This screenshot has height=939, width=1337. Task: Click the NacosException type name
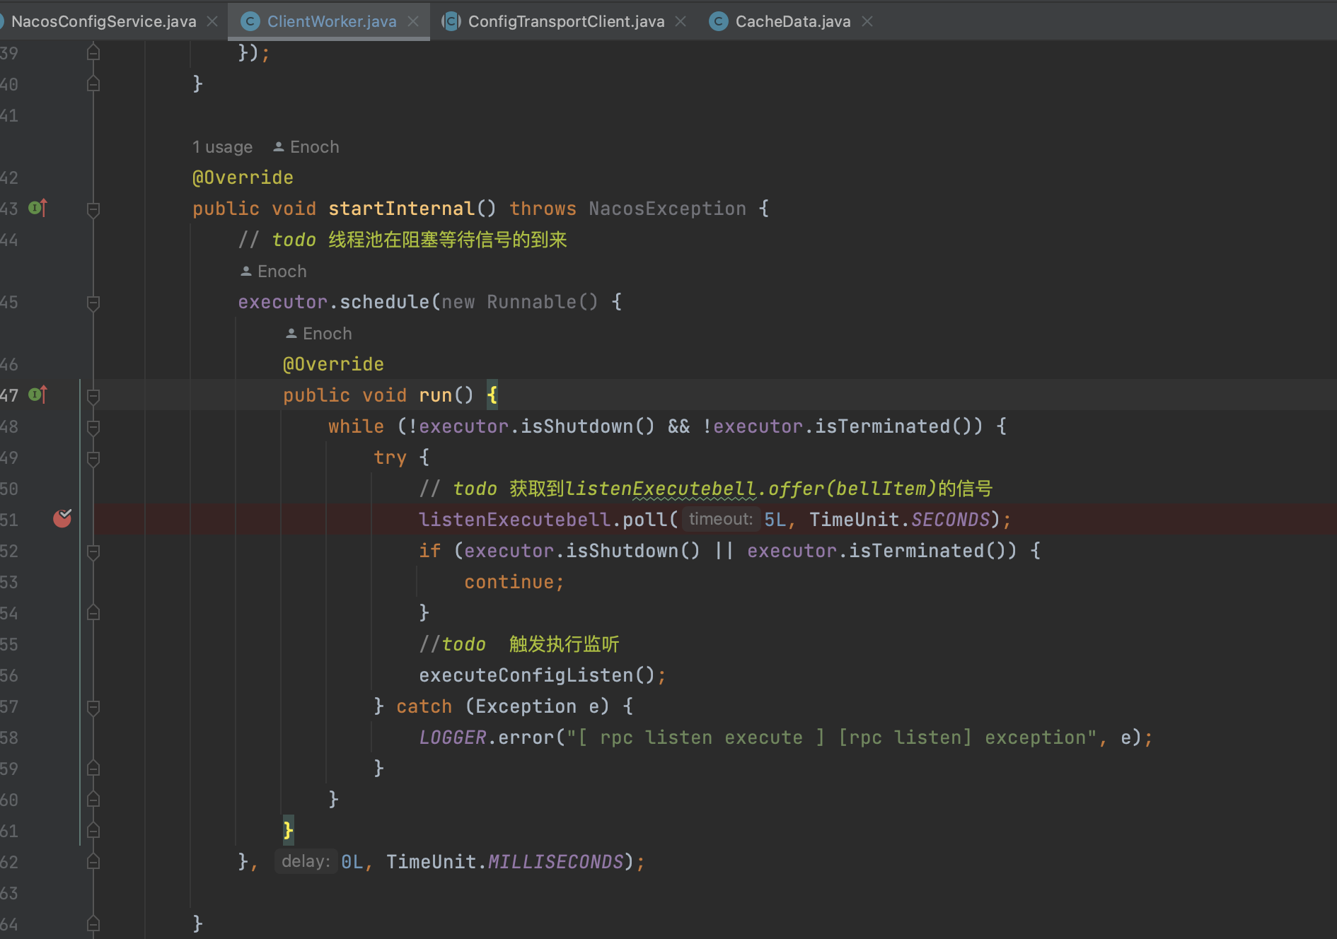pyautogui.click(x=667, y=209)
